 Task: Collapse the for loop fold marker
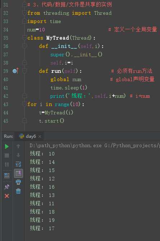coord(24,104)
